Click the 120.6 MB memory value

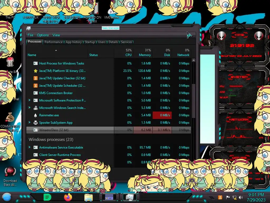pyautogui.click(x=144, y=71)
